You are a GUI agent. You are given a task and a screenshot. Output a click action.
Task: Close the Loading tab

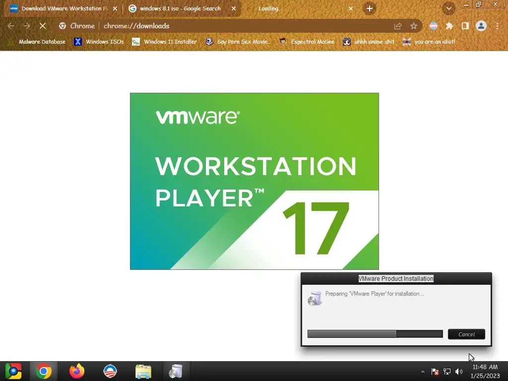tap(351, 9)
